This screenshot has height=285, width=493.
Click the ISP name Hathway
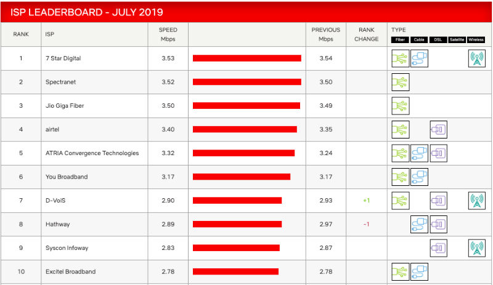point(57,224)
